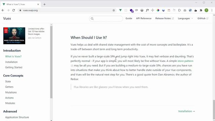Screen dimensions: 215x121
Task: Bookmark this page with the star icon
Action: (x=114, y=10)
